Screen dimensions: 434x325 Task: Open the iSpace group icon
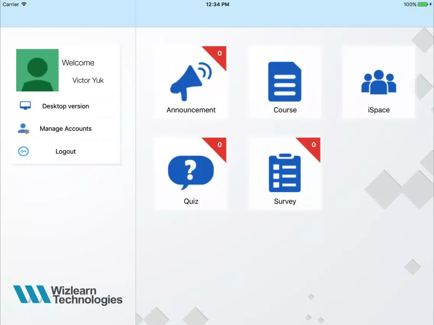(379, 82)
